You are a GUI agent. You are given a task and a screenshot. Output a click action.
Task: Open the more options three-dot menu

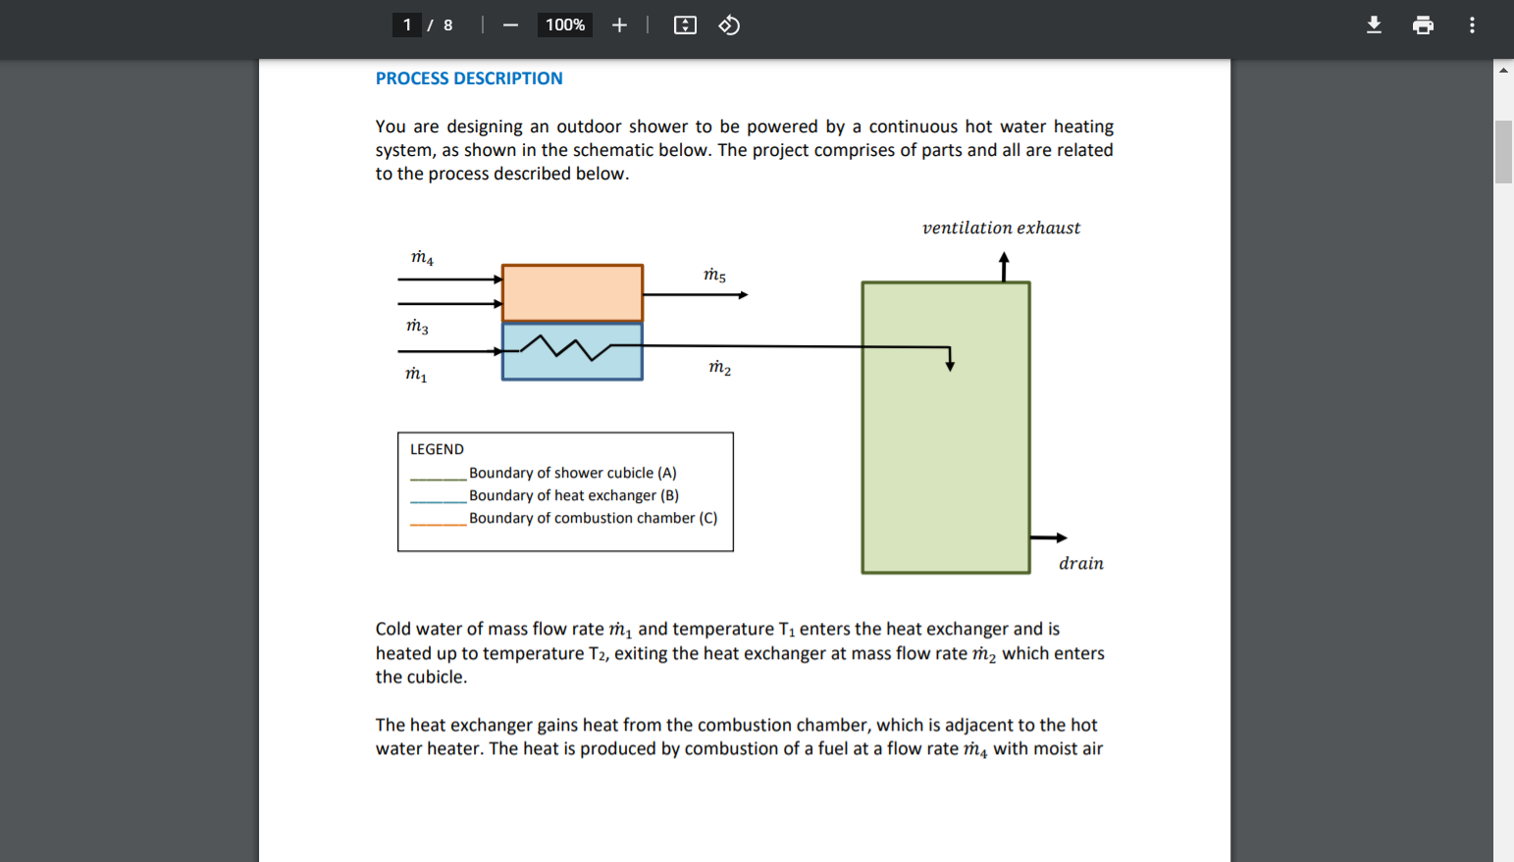pos(1472,25)
